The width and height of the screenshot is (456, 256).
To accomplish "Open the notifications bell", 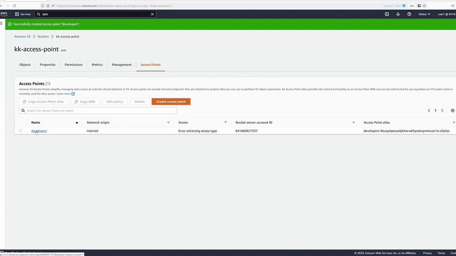I will pos(398,14).
